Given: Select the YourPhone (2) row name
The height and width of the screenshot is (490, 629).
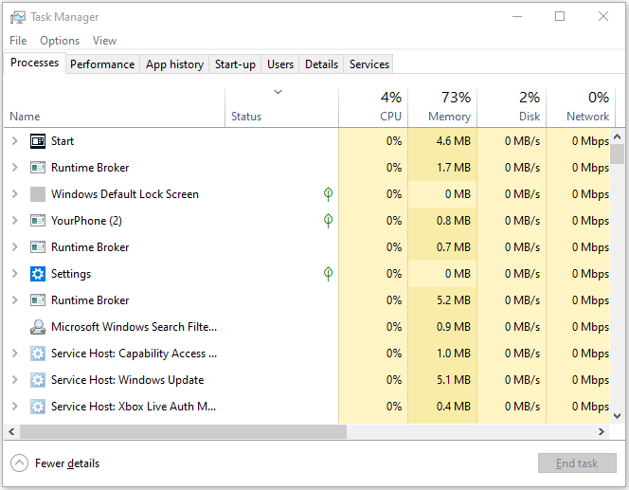Looking at the screenshot, I should 86,221.
